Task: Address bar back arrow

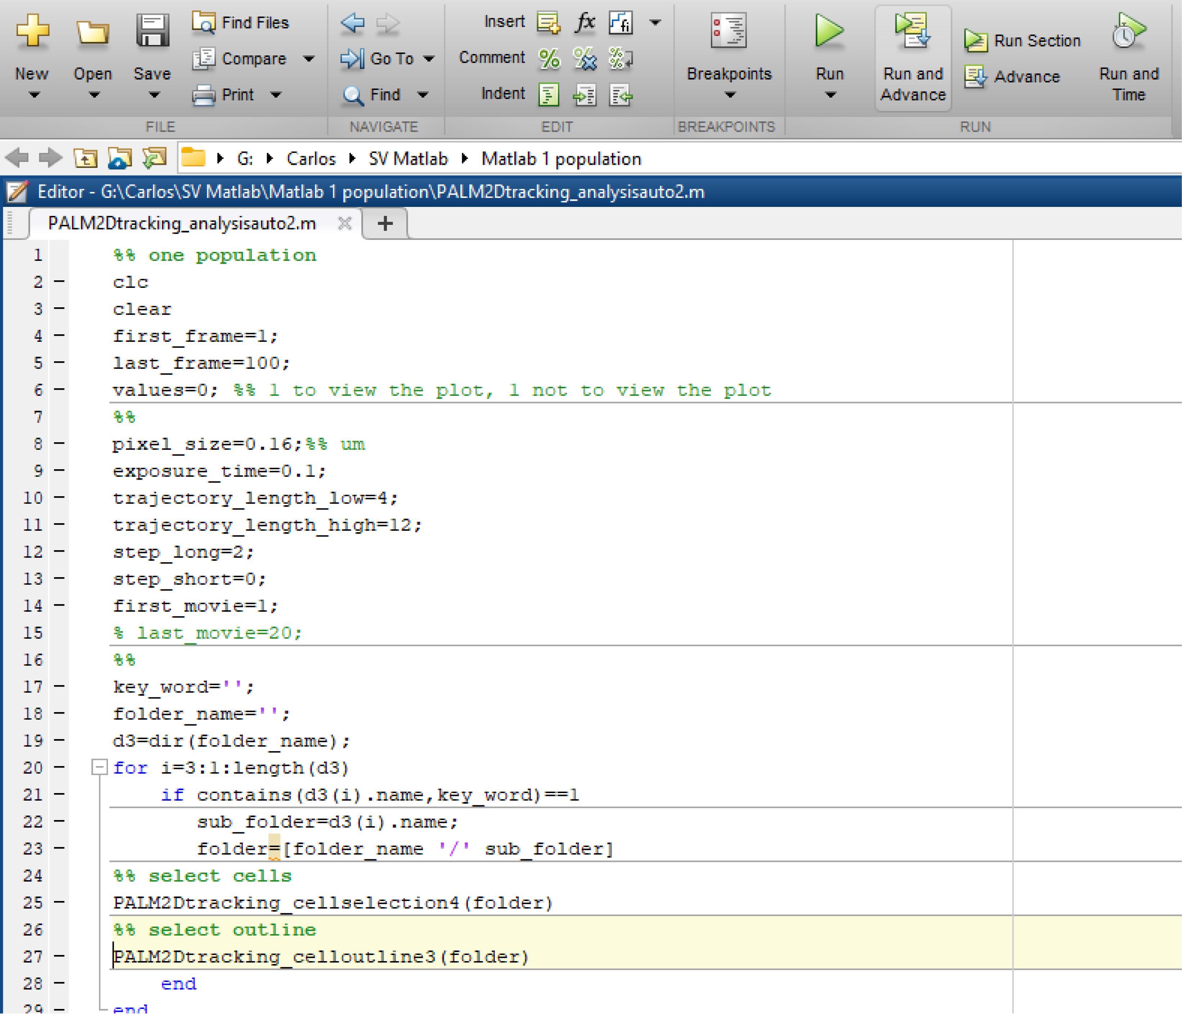Action: pos(17,157)
